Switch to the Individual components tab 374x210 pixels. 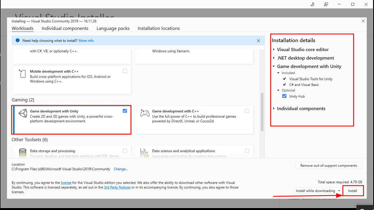tap(65, 28)
